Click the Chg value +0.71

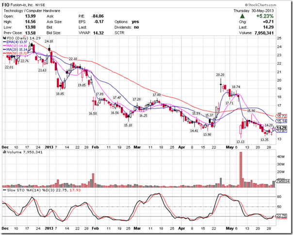point(269,22)
